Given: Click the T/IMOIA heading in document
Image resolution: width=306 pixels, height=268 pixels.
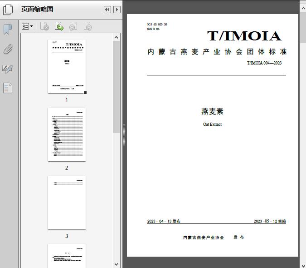Looking at the screenshot, I should click(244, 36).
